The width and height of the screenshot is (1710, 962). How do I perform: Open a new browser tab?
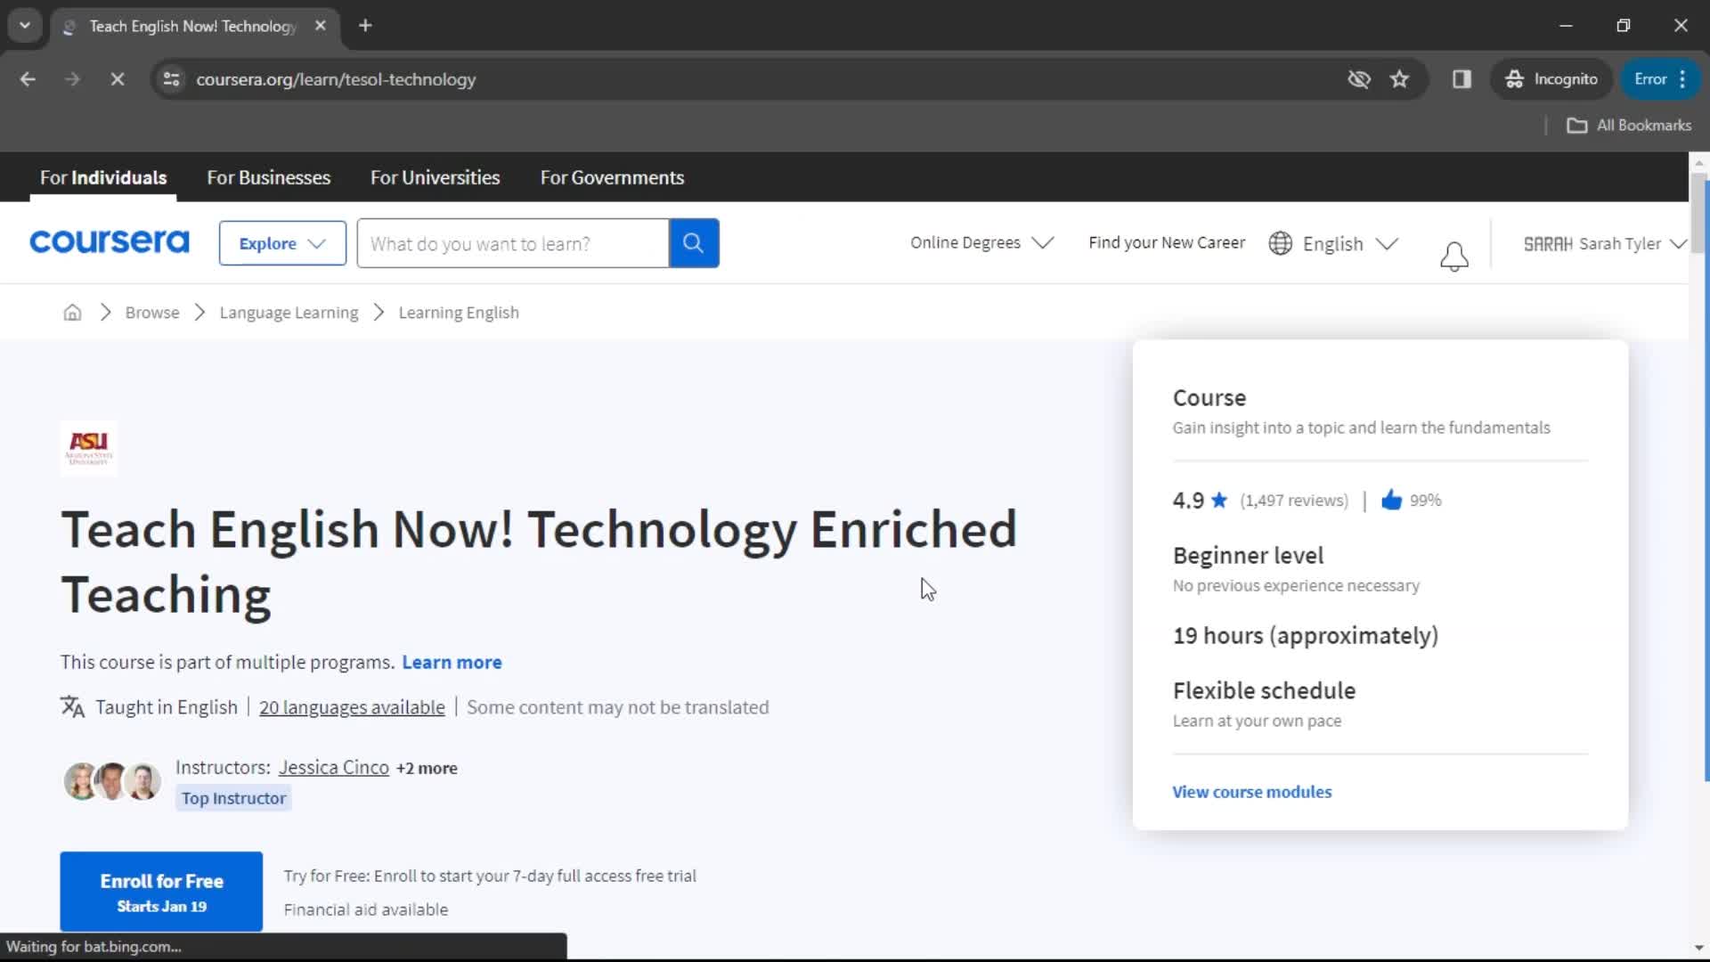[365, 26]
